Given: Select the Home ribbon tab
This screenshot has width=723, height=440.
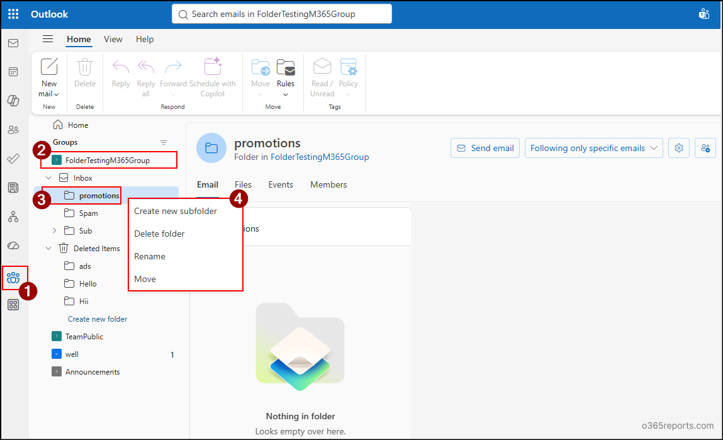Looking at the screenshot, I should [79, 39].
